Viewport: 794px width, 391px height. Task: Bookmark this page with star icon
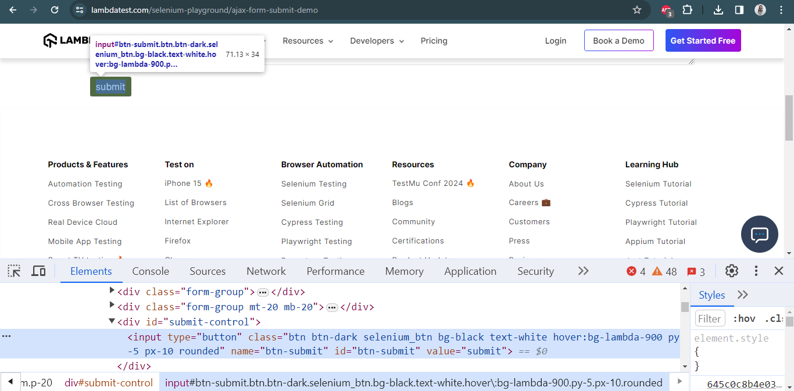(636, 10)
